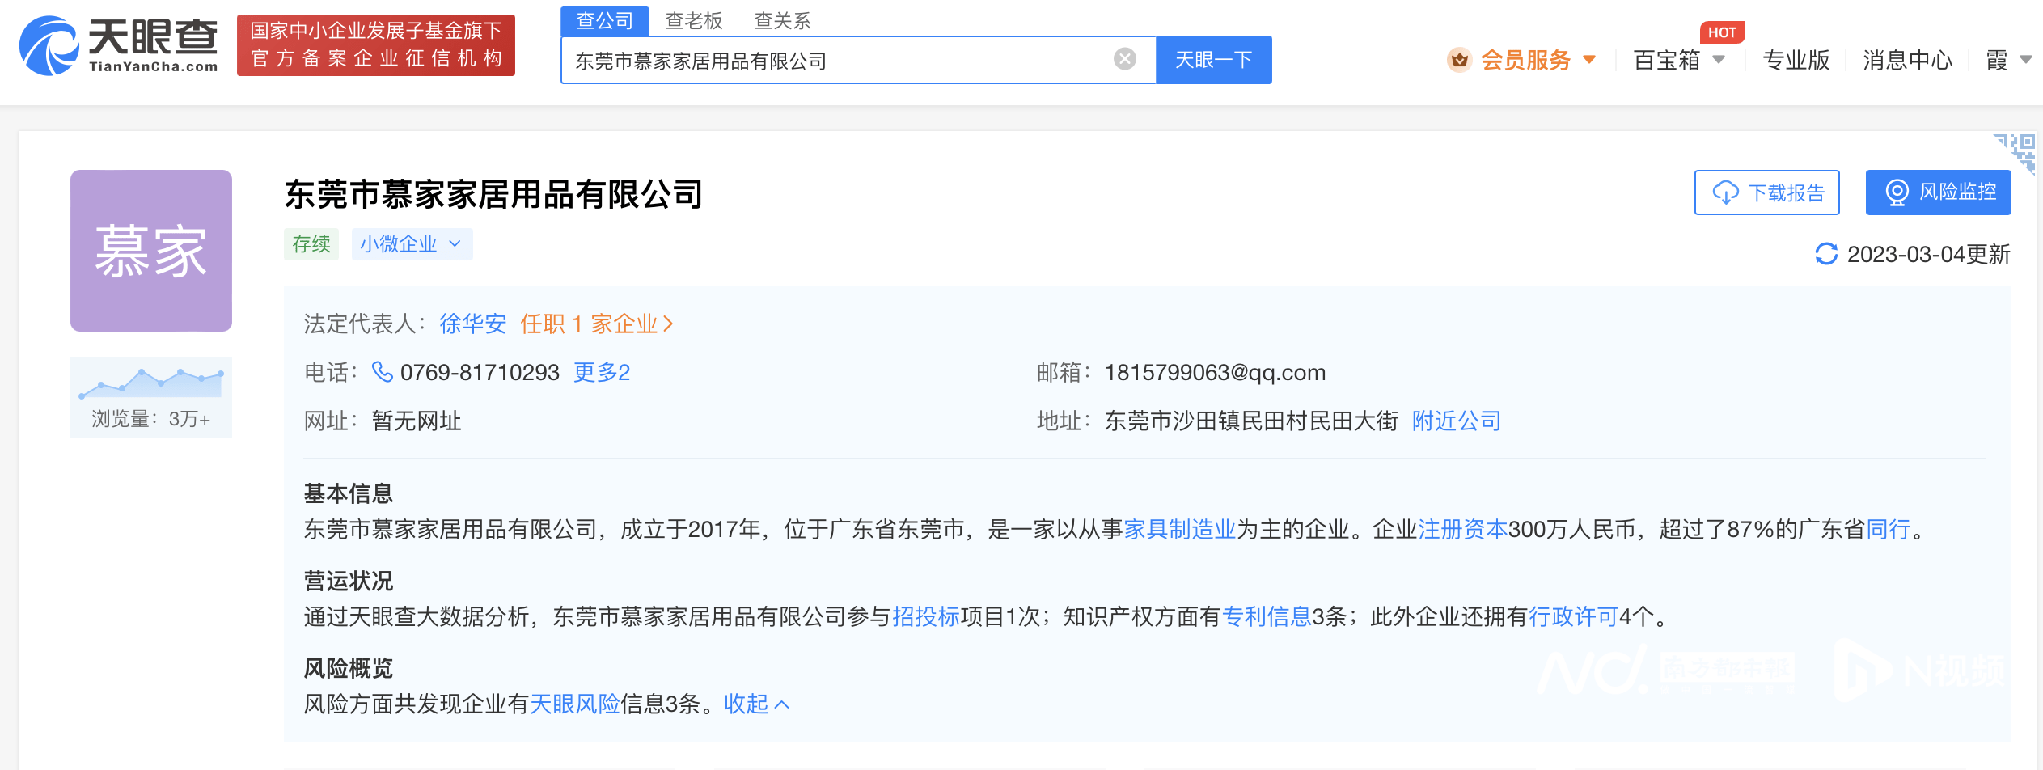The image size is (2043, 770).
Task: Open the 注册资本 link
Action: pyautogui.click(x=1463, y=529)
